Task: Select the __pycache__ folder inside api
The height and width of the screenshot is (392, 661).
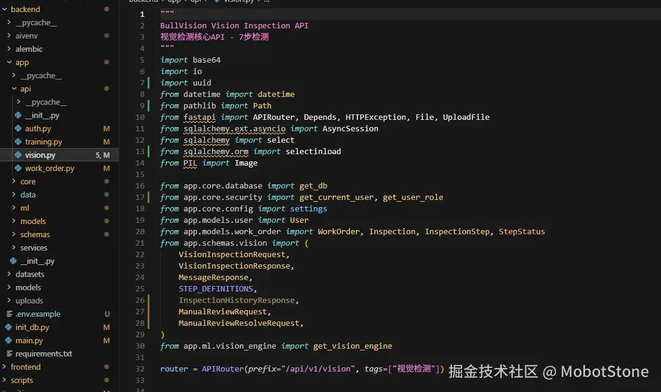Action: point(46,102)
